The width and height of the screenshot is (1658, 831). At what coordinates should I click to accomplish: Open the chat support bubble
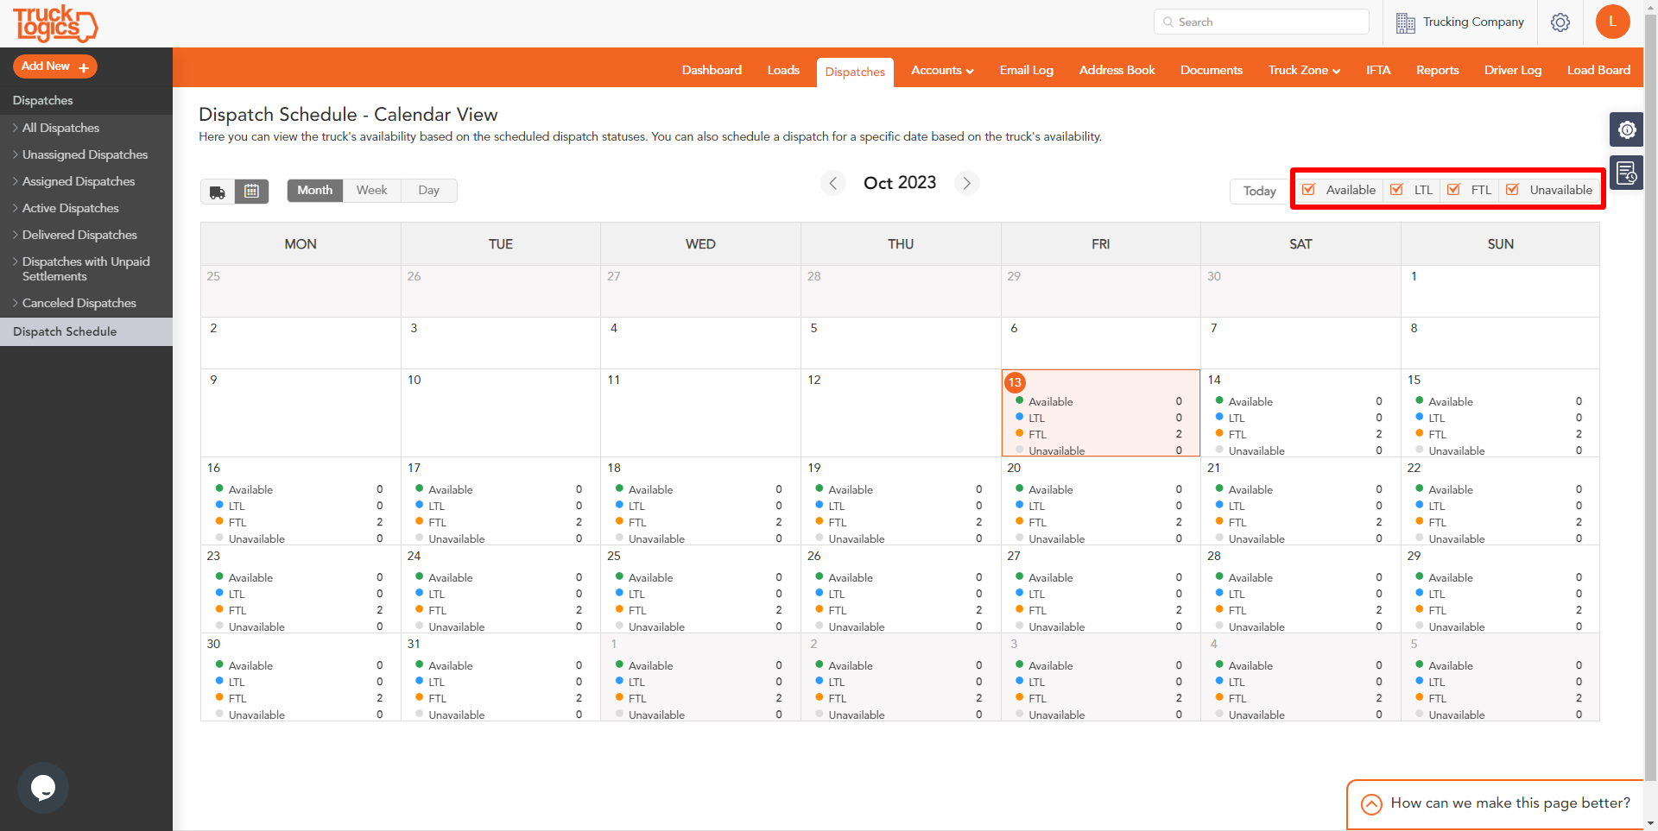click(x=42, y=787)
